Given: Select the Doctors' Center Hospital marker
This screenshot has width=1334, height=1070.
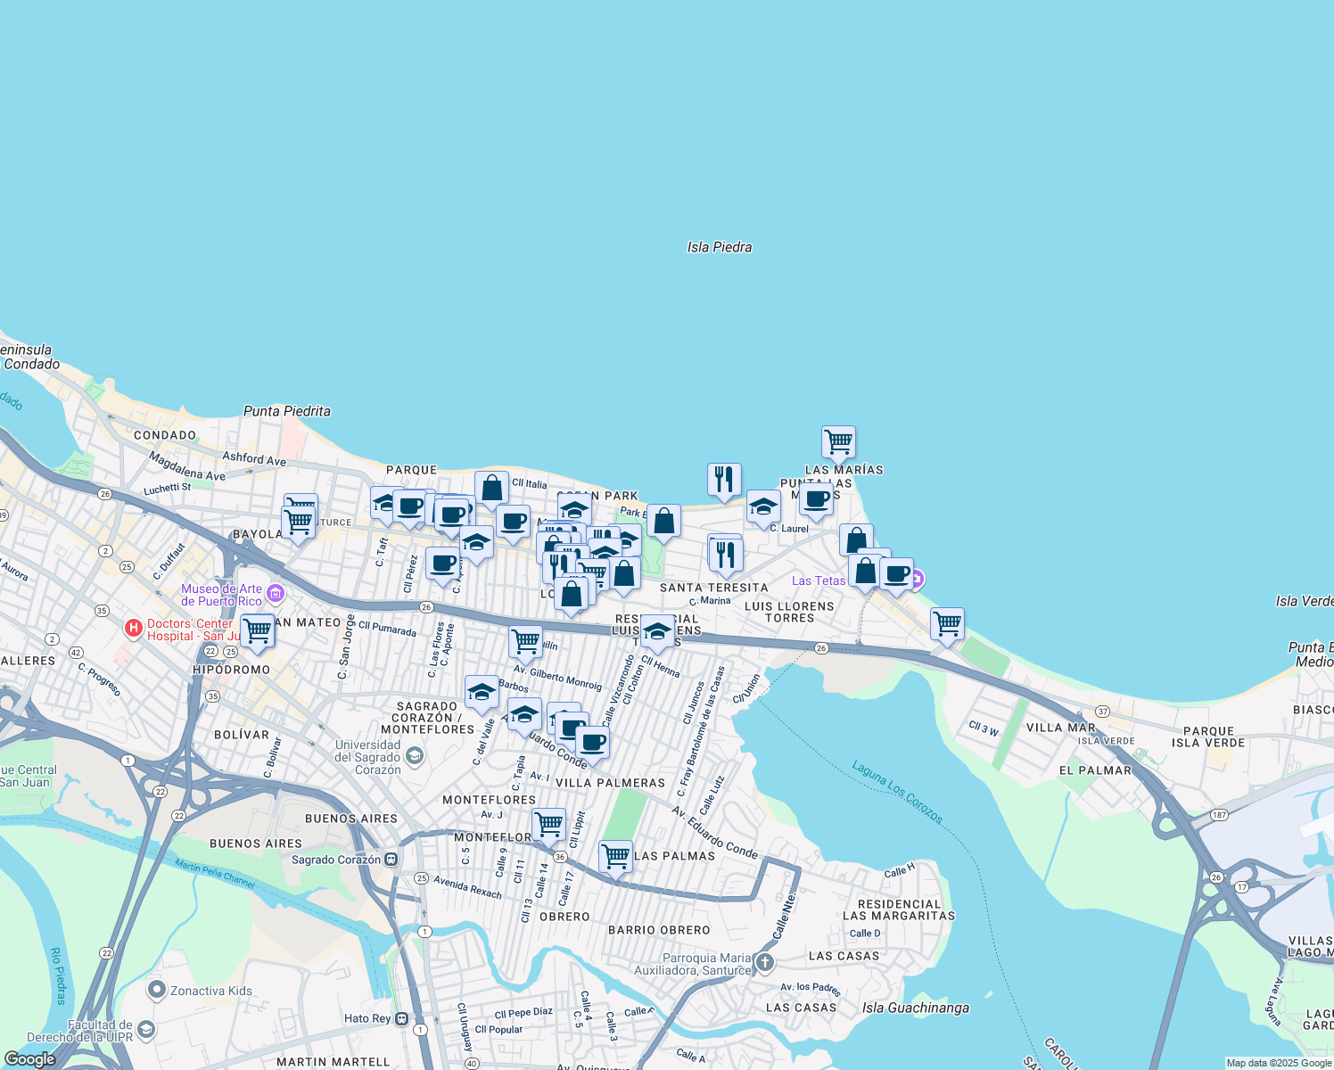Looking at the screenshot, I should click(x=134, y=630).
